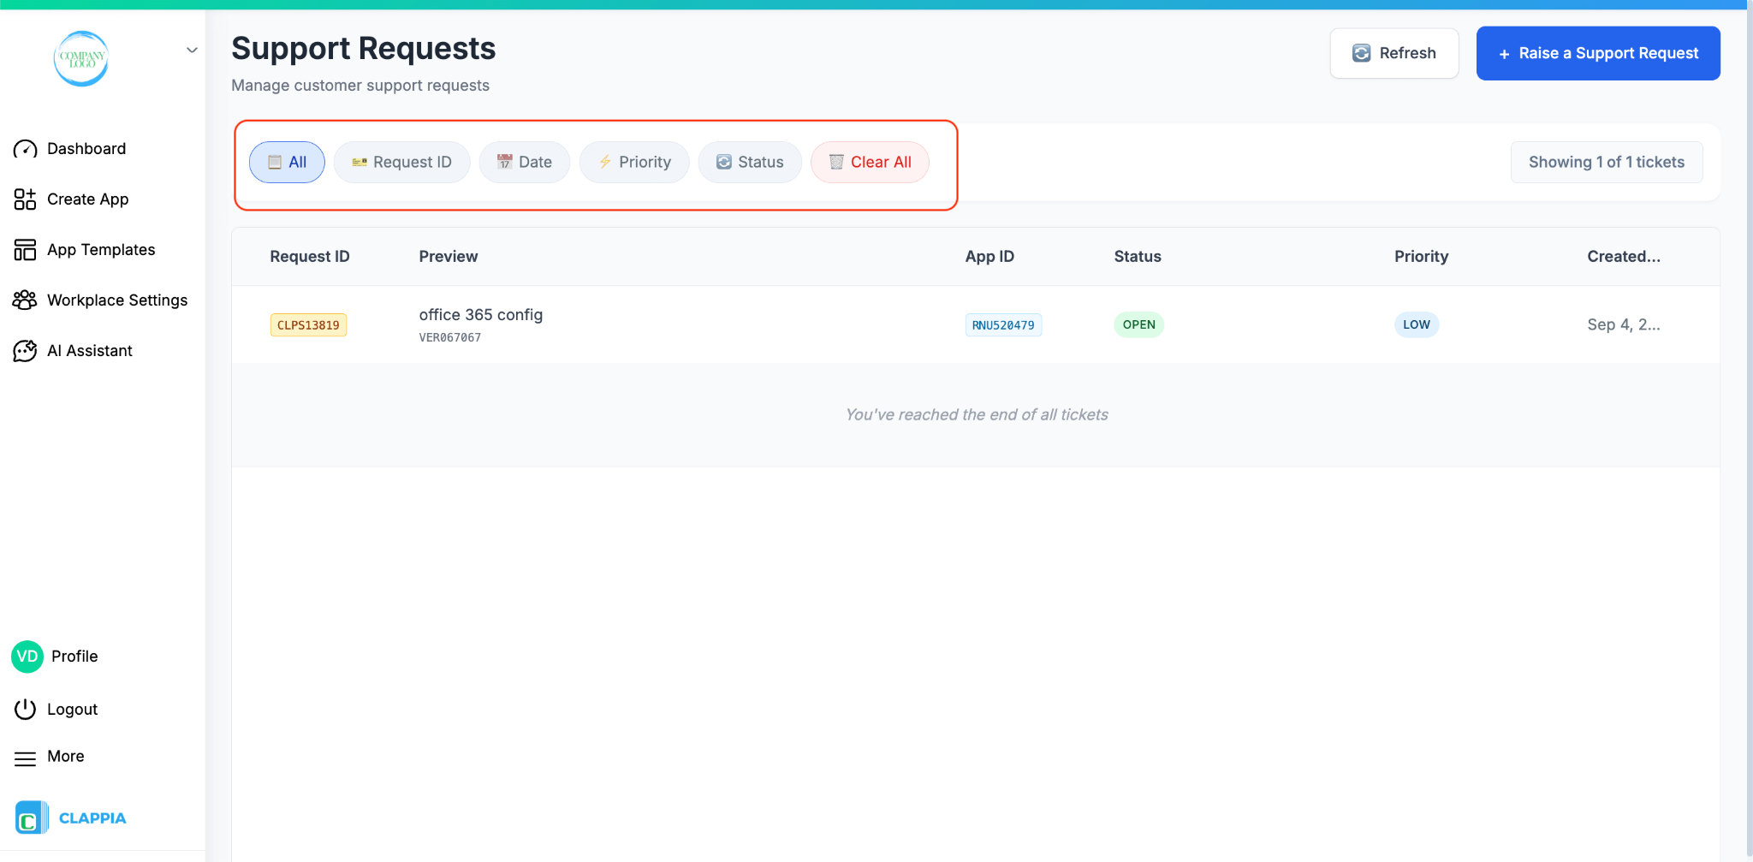This screenshot has height=862, width=1753.
Task: Click the calendar icon on Date filter
Action: [505, 162]
